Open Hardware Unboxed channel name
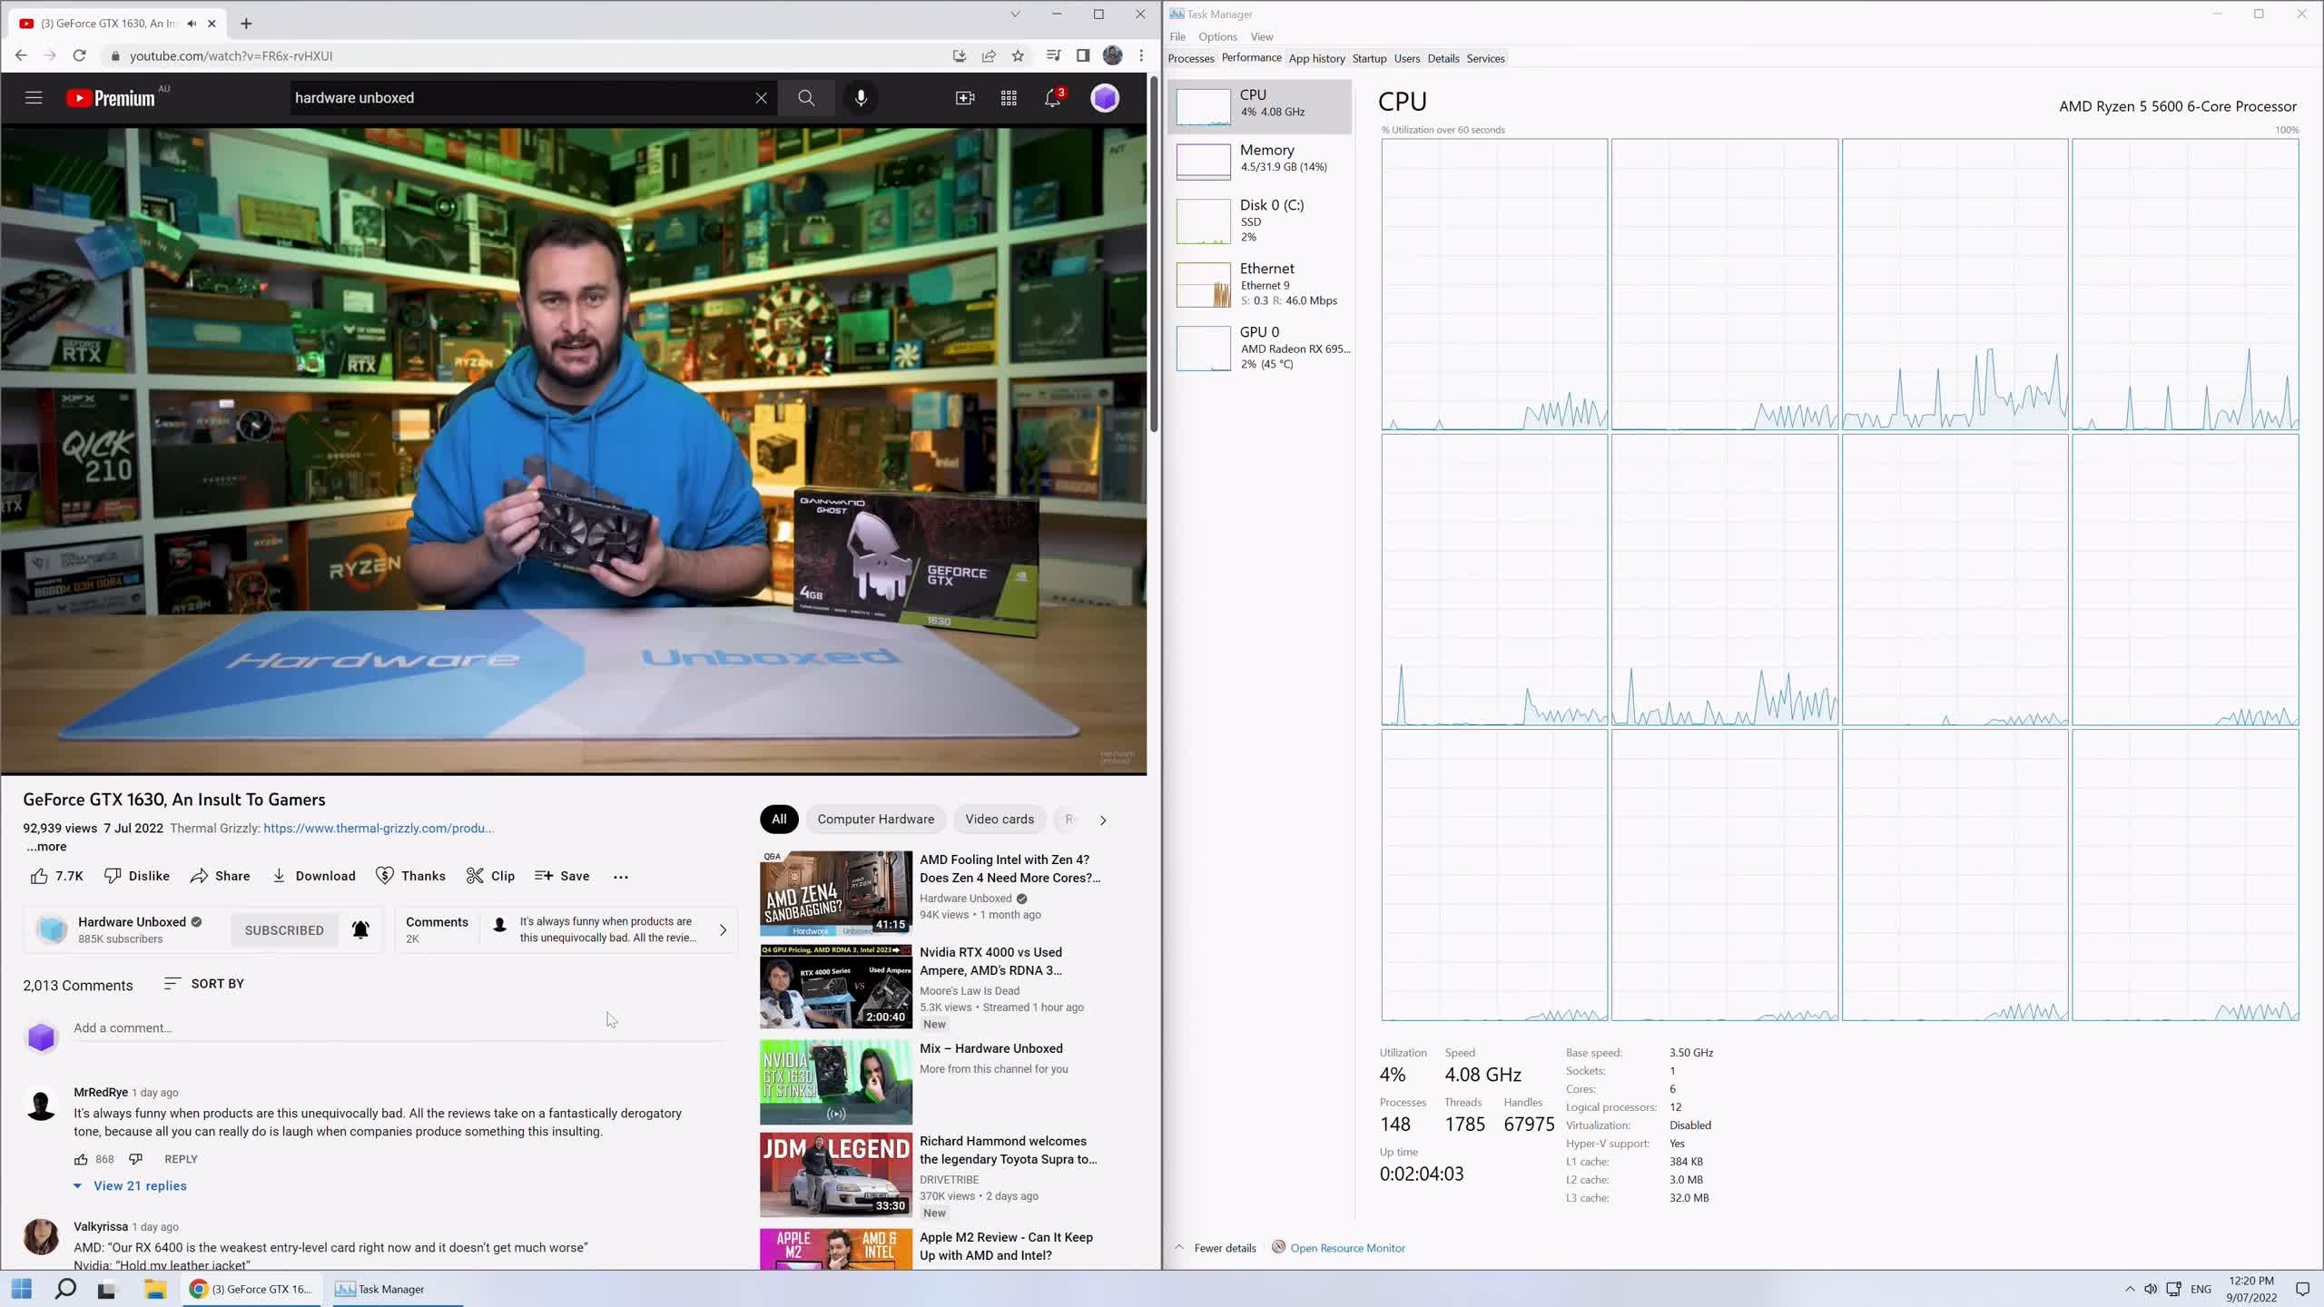The width and height of the screenshot is (2324, 1307). (132, 922)
